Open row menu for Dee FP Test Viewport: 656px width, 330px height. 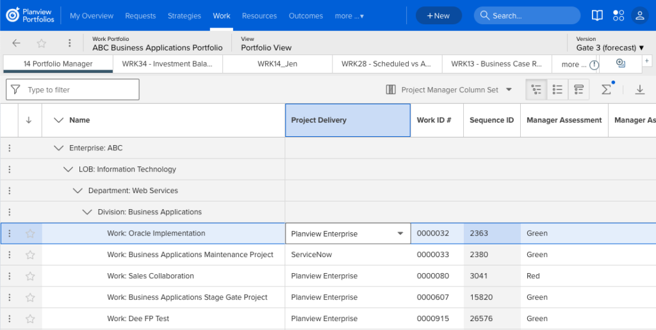[x=9, y=318]
